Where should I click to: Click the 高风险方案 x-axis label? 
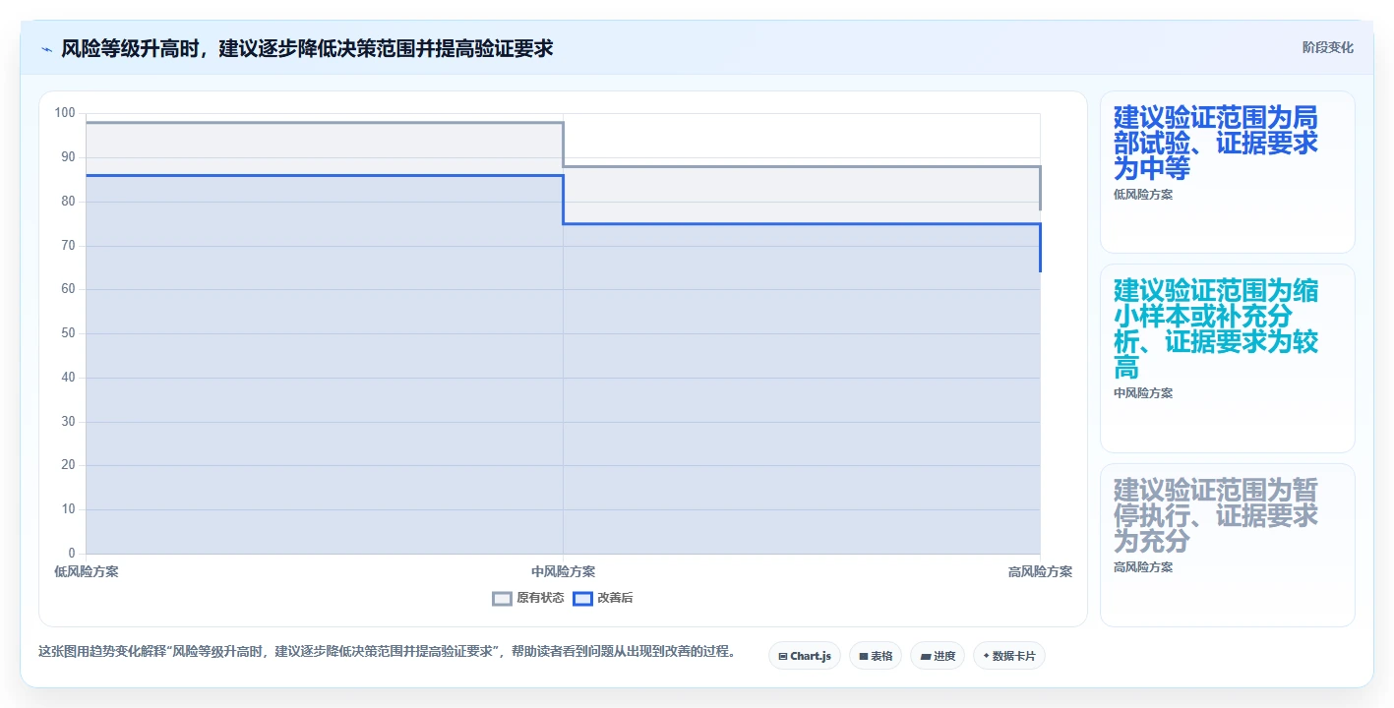coord(1040,571)
